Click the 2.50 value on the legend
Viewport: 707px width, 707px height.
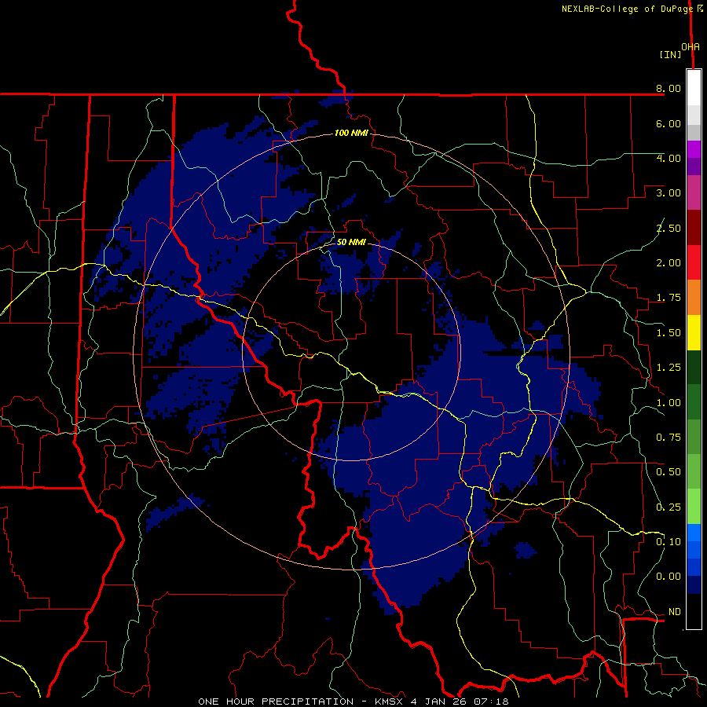(669, 228)
